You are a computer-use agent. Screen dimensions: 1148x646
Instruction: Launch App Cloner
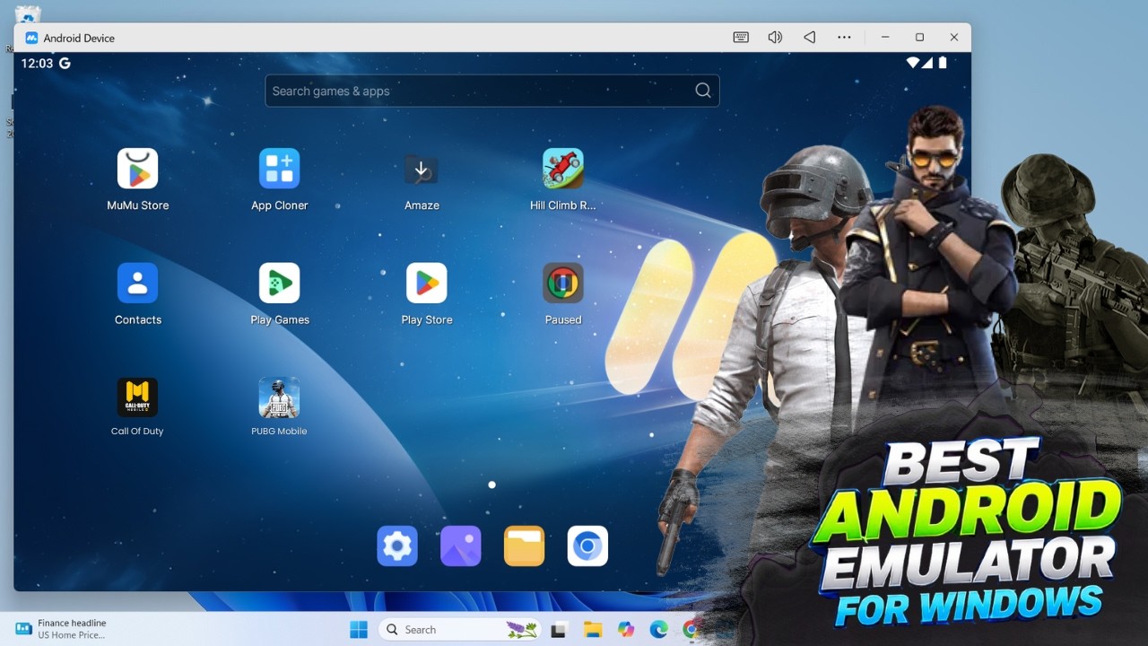click(279, 169)
